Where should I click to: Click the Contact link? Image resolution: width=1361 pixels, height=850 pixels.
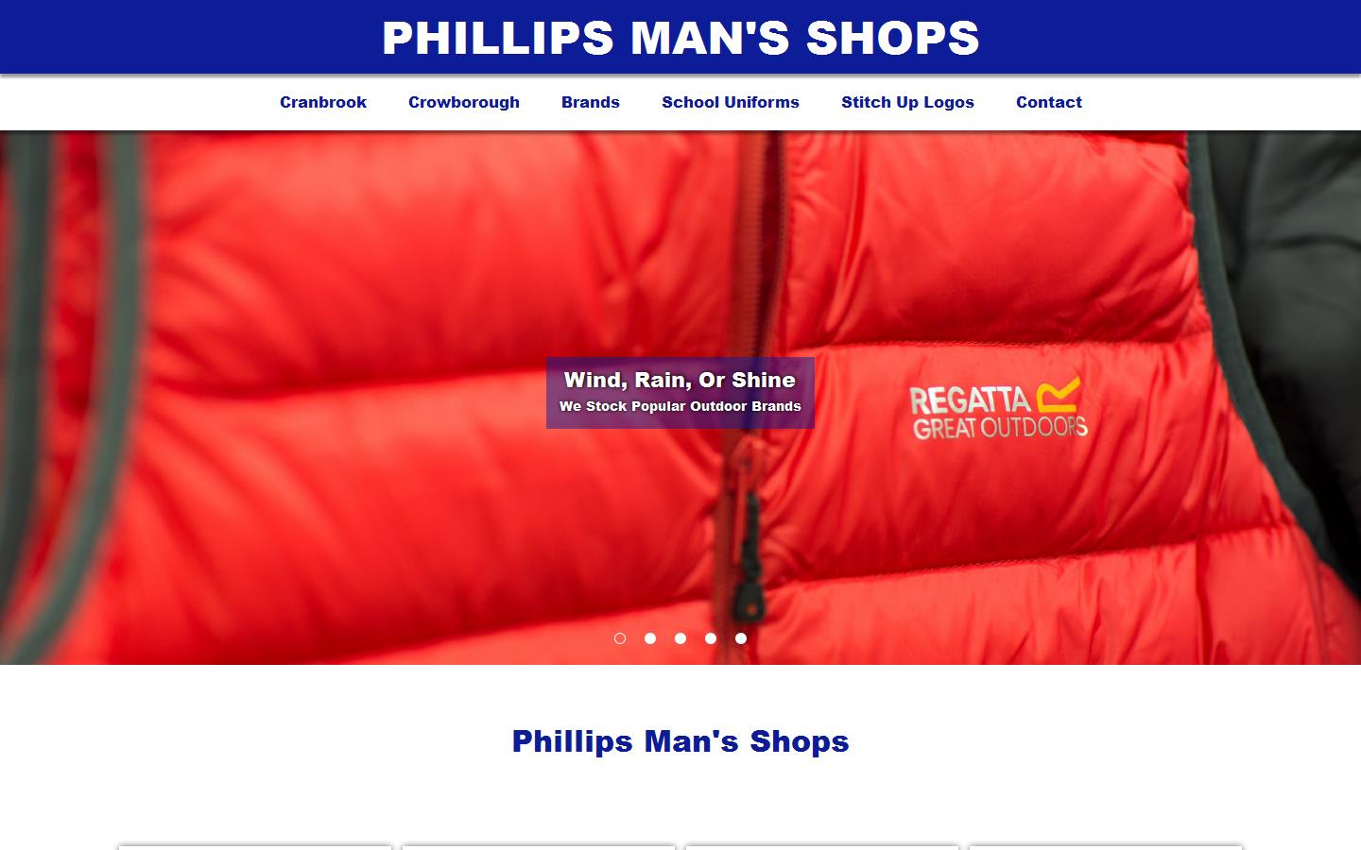(x=1049, y=102)
